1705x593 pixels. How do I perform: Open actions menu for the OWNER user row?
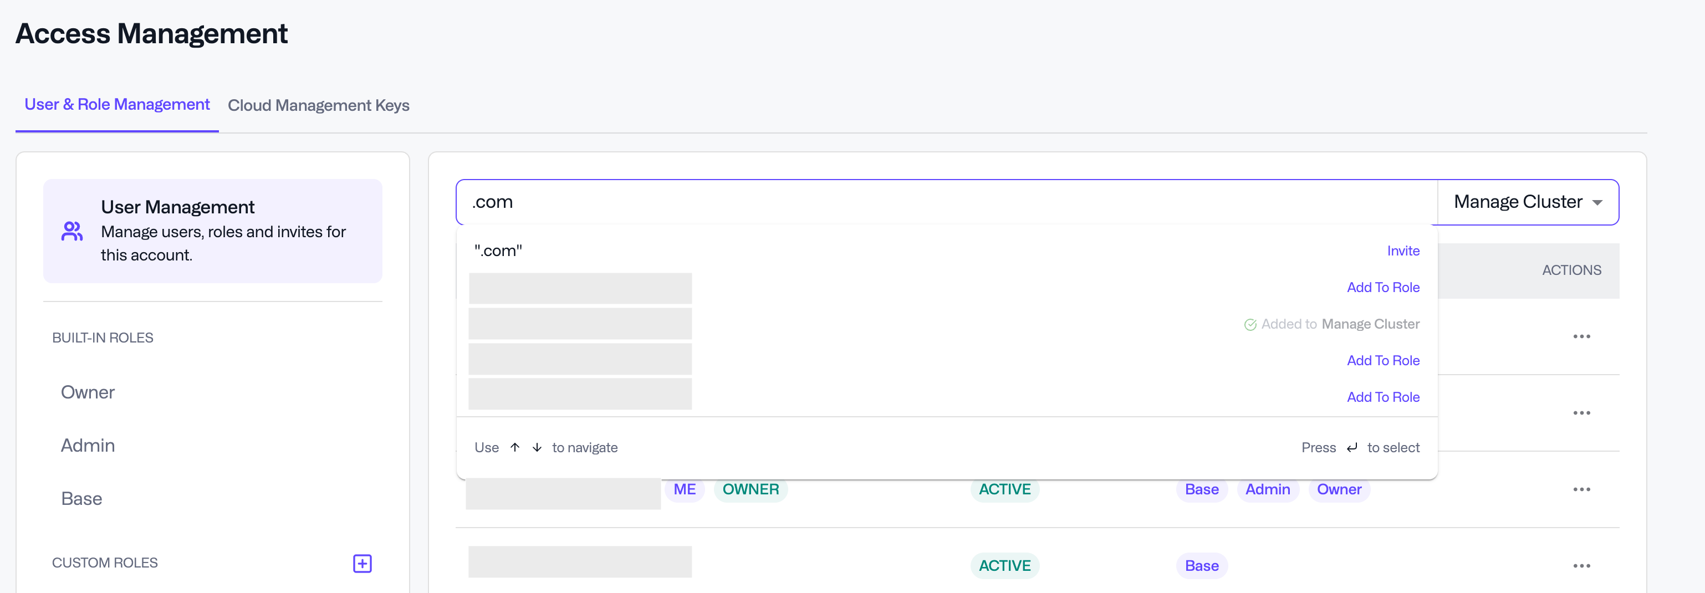click(x=1581, y=490)
